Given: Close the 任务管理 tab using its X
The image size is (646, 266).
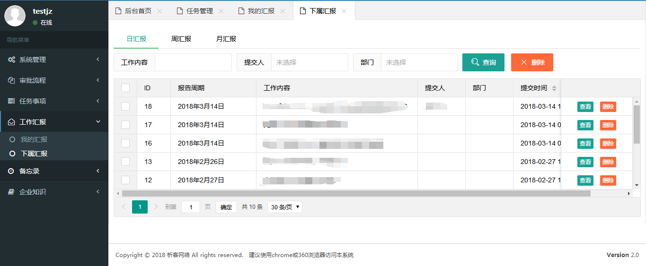Looking at the screenshot, I should click(221, 11).
